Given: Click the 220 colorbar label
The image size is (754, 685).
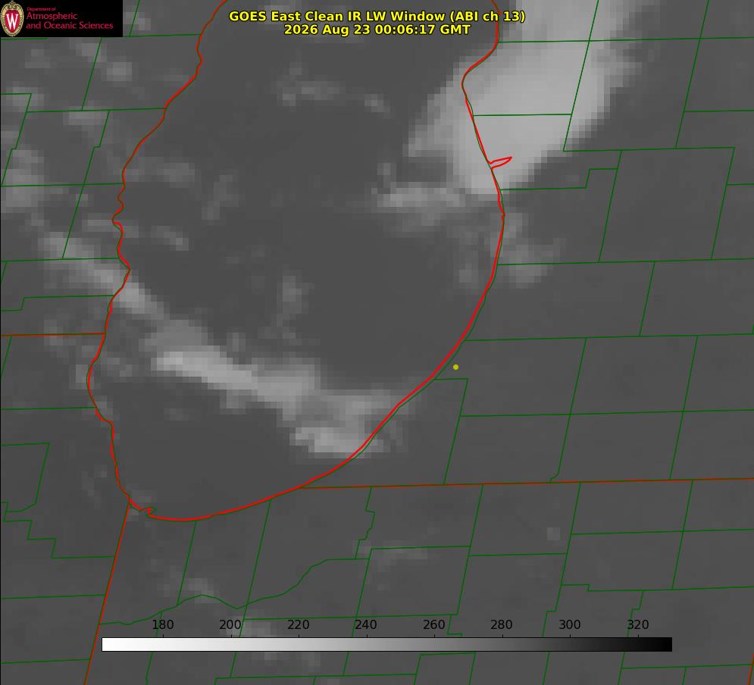Looking at the screenshot, I should (298, 624).
